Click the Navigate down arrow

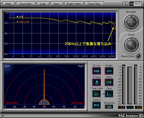pyautogui.click(x=131, y=28)
